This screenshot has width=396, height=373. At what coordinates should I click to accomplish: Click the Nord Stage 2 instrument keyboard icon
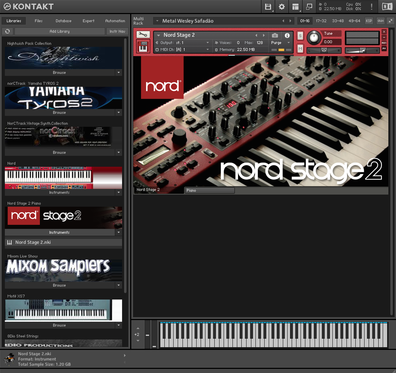[143, 46]
